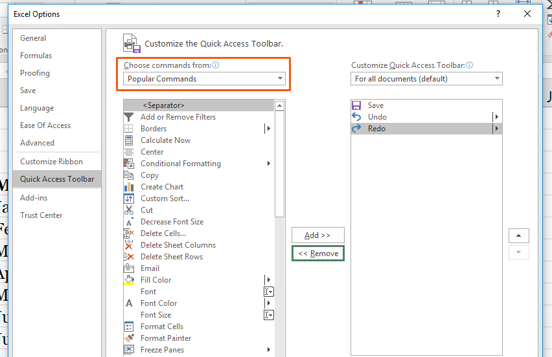Click the Move Up arrow button

(518, 236)
